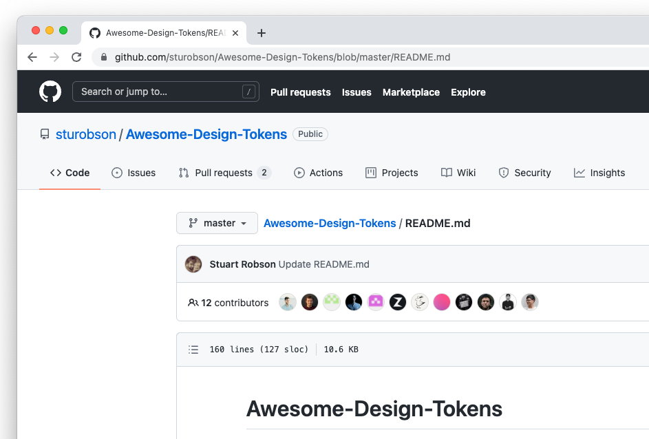The image size is (649, 439).
Task: Open the purple pixel-art contributor avatar
Action: [x=376, y=302]
